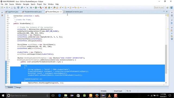174x98 pixels.
Task: Click the Back navigation arrow icon
Action: coord(79,8)
